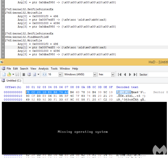Screen dimensions: 168x158
Task: Select byte B6 in row 0000000000
Action: click(x=72, y=92)
